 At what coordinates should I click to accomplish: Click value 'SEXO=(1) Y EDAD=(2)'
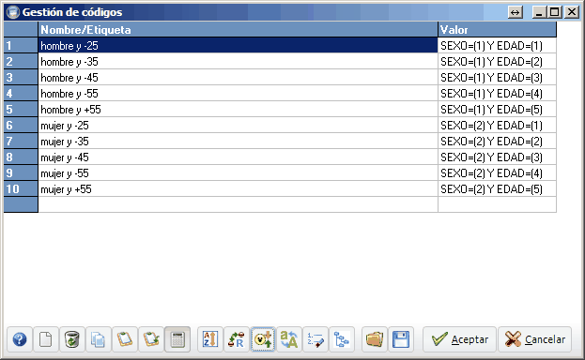tap(497, 62)
